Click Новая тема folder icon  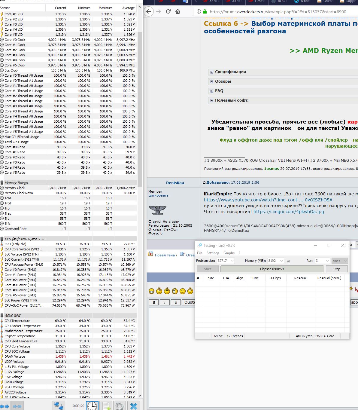[x=150, y=254]
